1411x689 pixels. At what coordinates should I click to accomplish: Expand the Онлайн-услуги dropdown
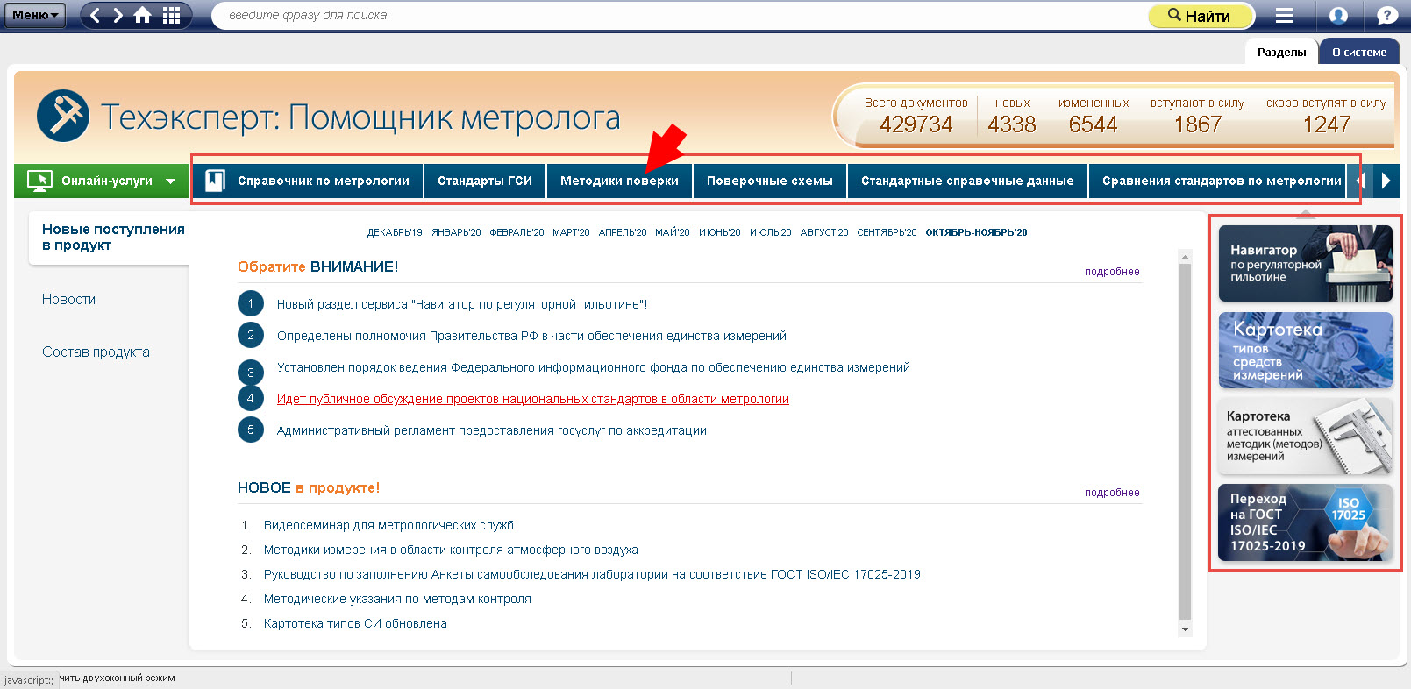tap(102, 181)
